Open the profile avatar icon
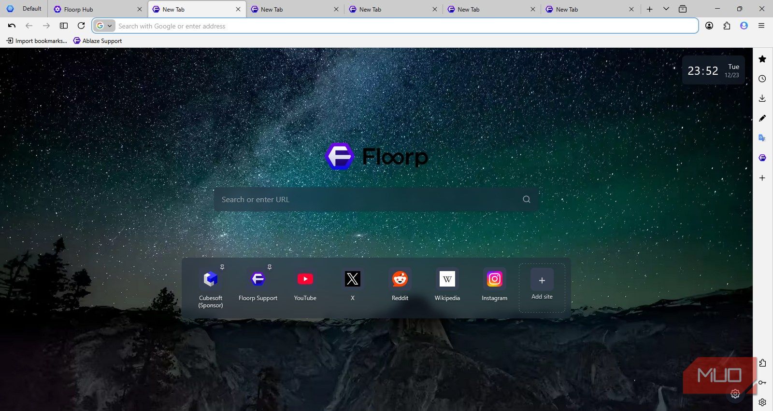Viewport: 773px width, 411px height. (x=744, y=26)
